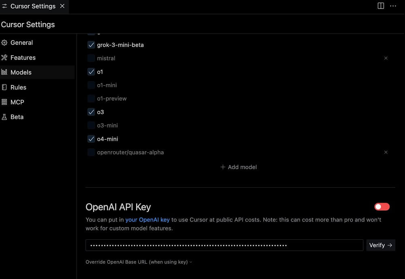Uncheck the o4-mini model checkbox
Screen dimensions: 405x279
click(91, 139)
